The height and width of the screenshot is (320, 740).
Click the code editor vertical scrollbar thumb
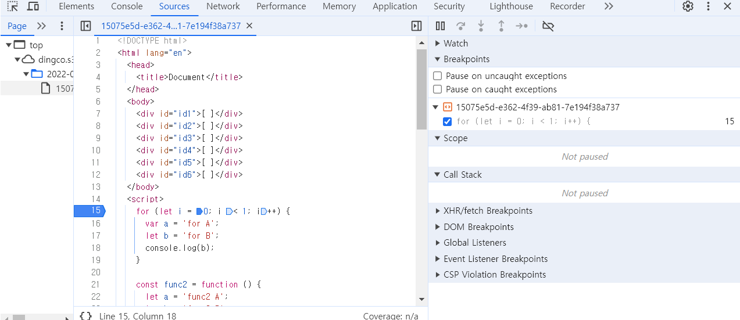click(x=422, y=90)
